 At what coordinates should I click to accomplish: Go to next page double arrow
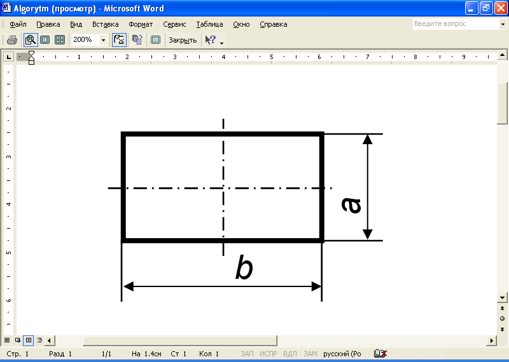tap(502, 329)
